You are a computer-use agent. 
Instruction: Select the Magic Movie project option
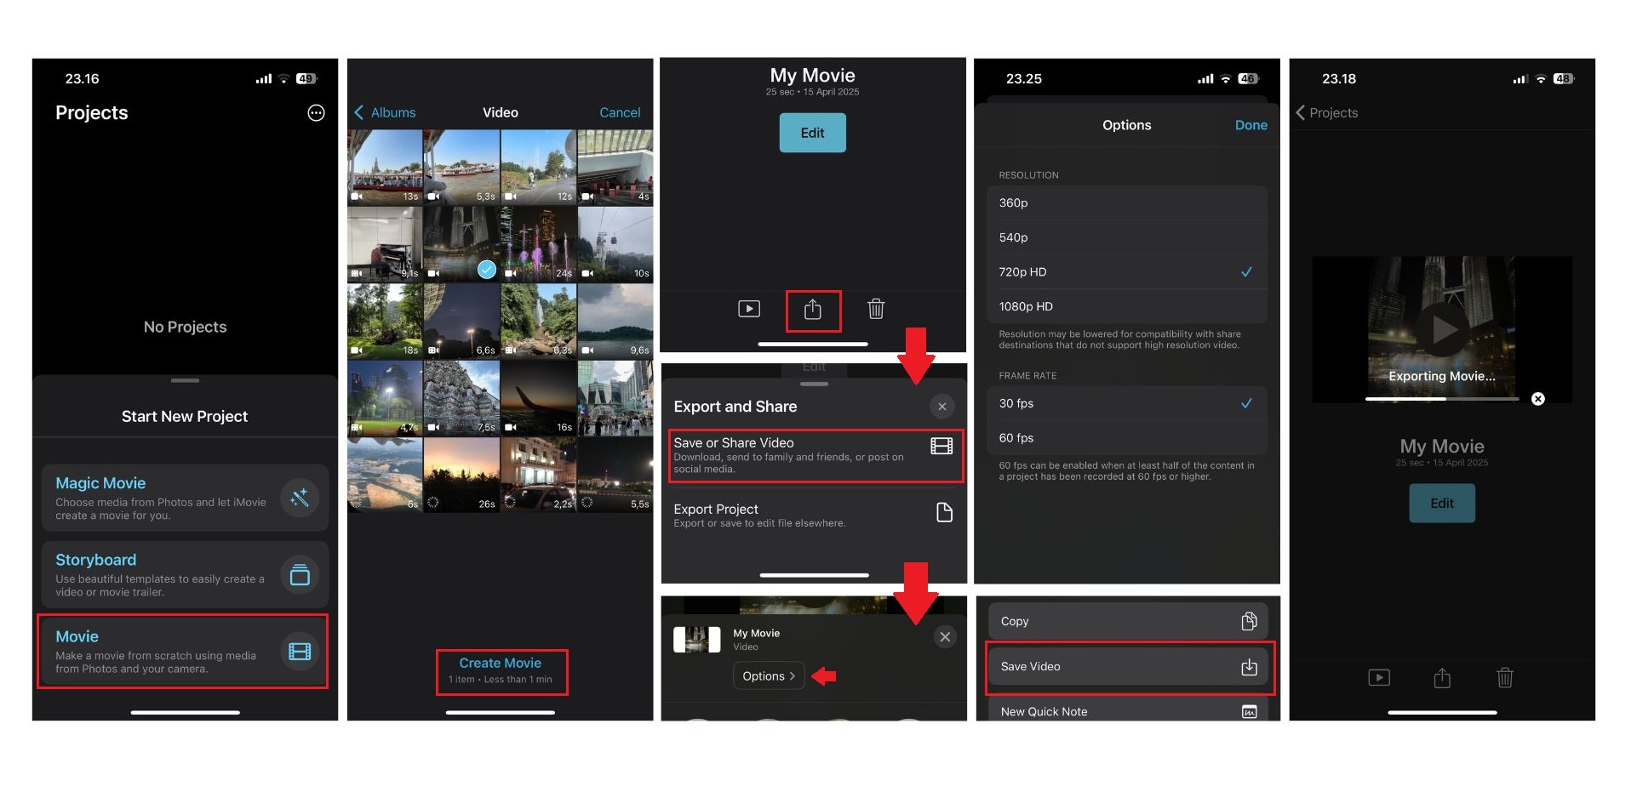point(185,498)
